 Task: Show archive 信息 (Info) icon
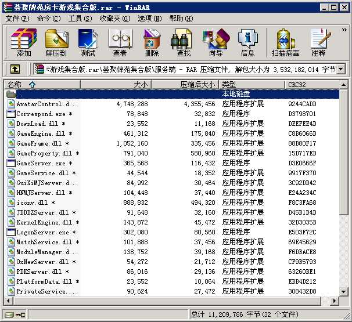click(247, 42)
